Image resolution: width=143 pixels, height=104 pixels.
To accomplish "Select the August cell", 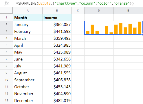I will [28, 73].
